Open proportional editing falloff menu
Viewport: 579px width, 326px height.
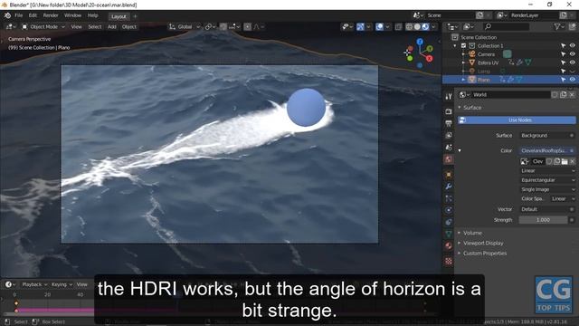click(259, 26)
